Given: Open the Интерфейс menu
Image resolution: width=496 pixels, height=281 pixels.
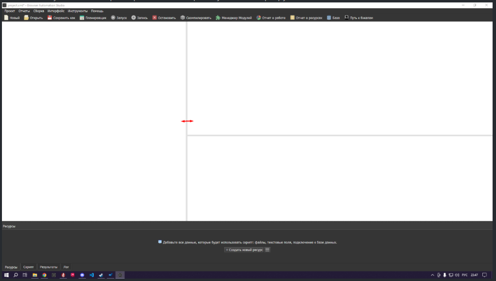Looking at the screenshot, I should (x=56, y=11).
